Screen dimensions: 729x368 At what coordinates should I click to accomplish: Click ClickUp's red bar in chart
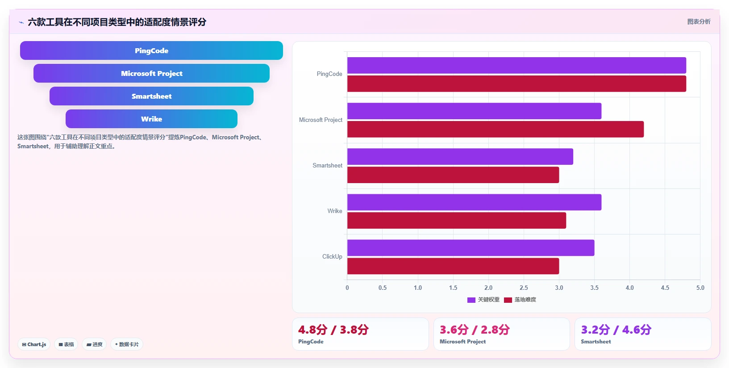(x=453, y=266)
